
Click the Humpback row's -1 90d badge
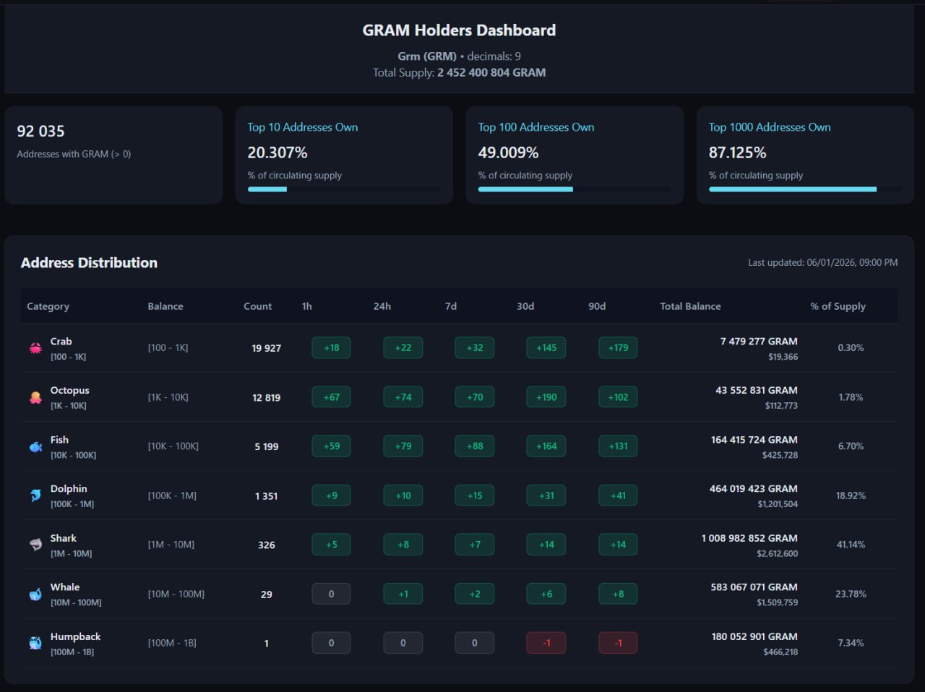click(x=618, y=643)
